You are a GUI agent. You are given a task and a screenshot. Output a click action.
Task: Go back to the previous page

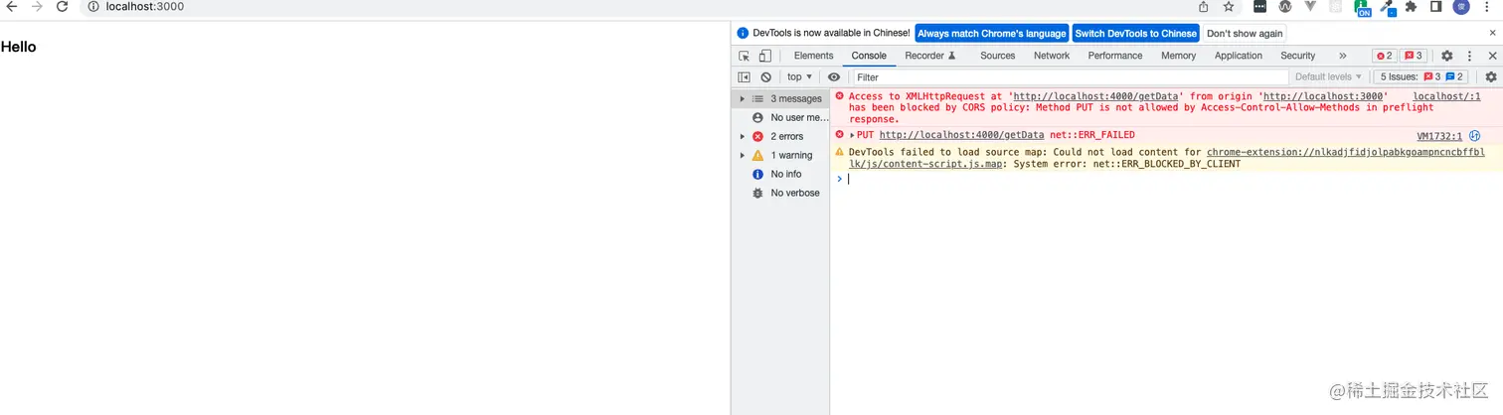(12, 6)
